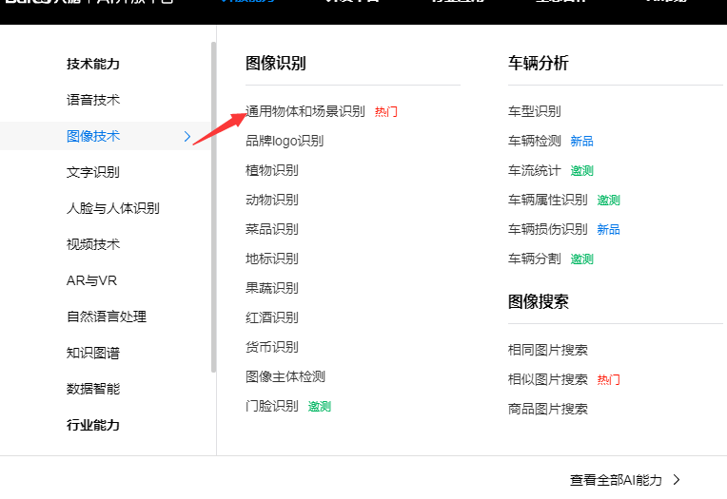Select 语音技术 in the sidebar
This screenshot has height=499, width=727.
point(93,100)
